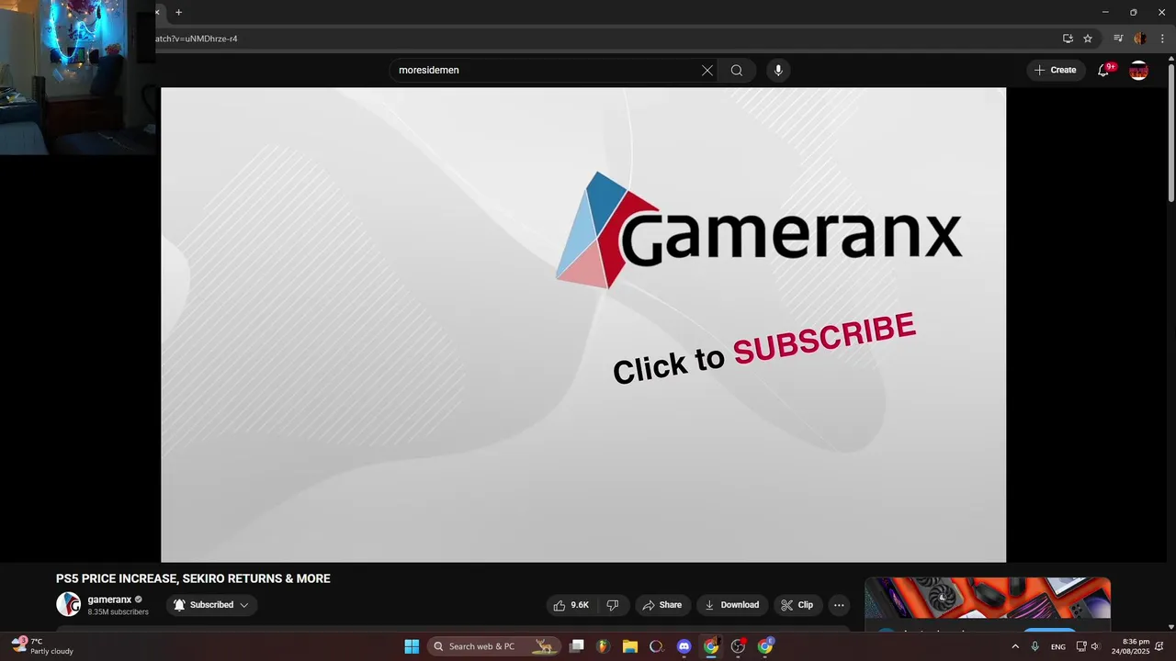The image size is (1176, 661).
Task: Click the page vertical scrollbar
Action: coord(1170,131)
